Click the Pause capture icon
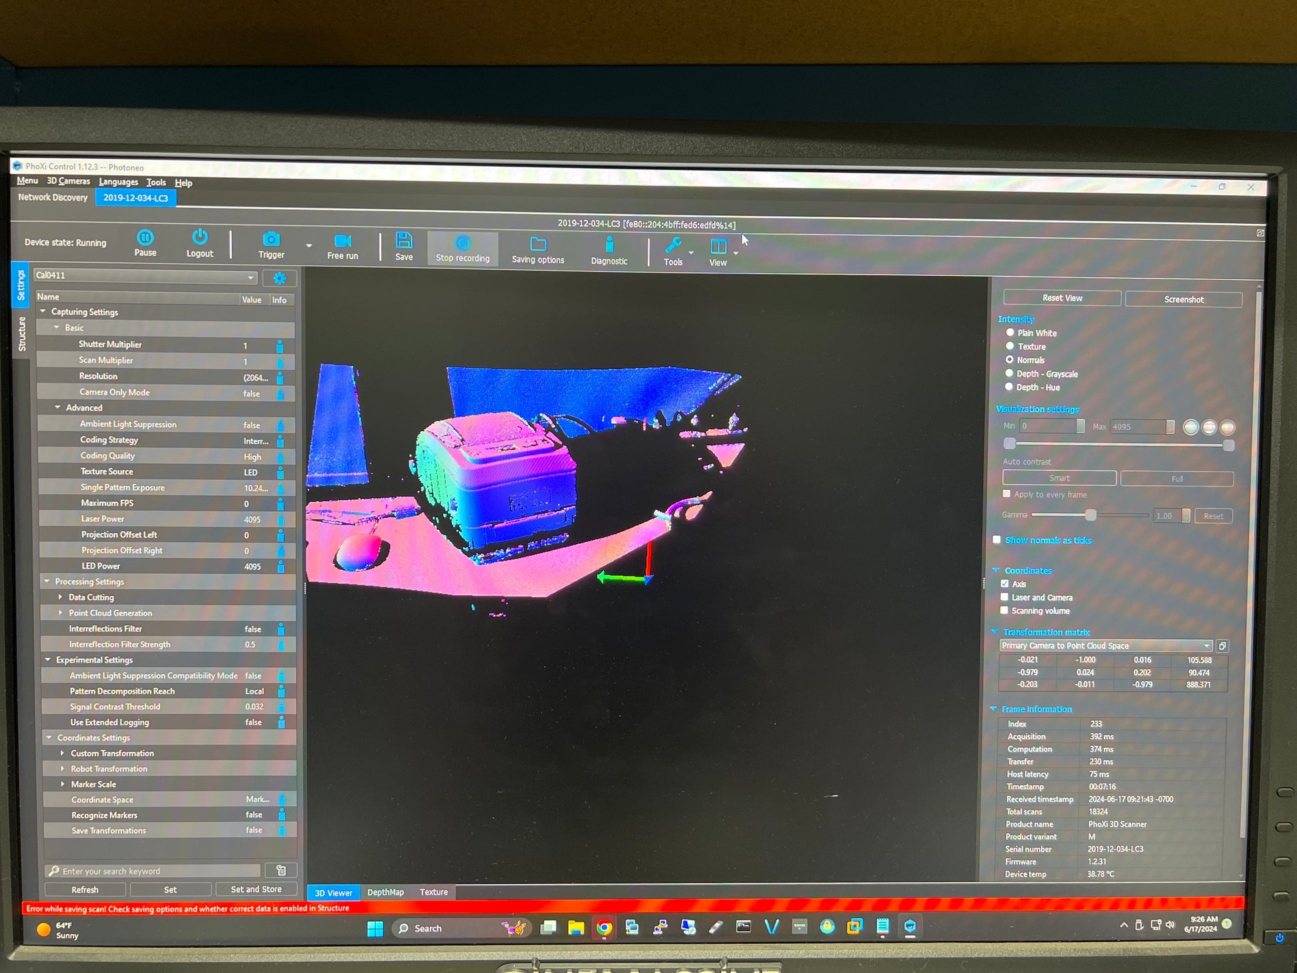 pyautogui.click(x=145, y=239)
